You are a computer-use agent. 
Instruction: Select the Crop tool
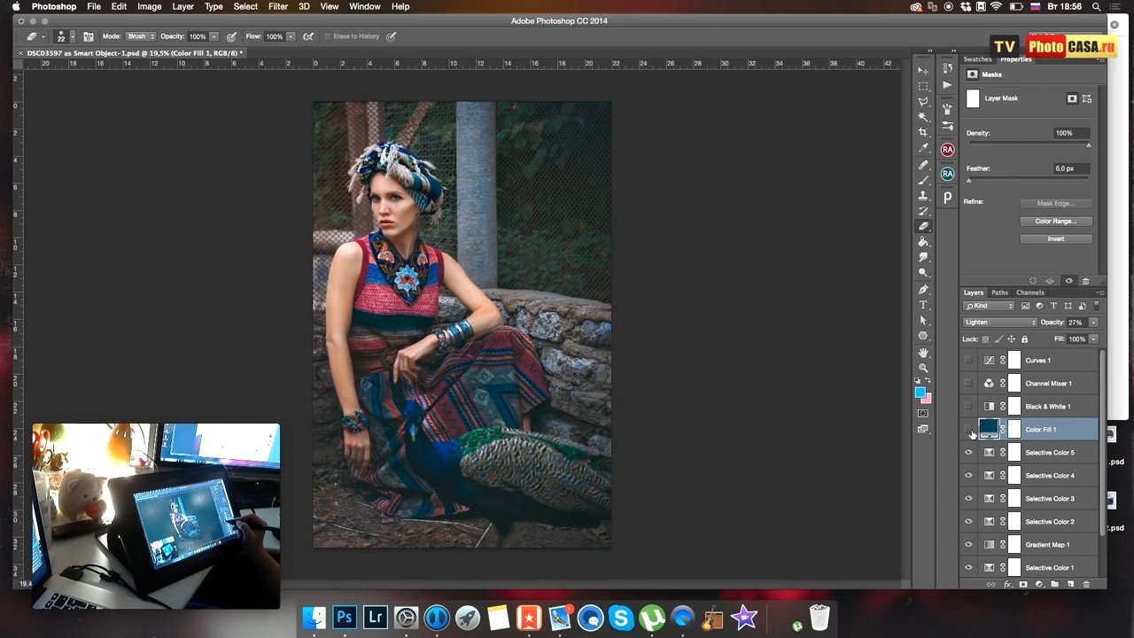pos(923,133)
